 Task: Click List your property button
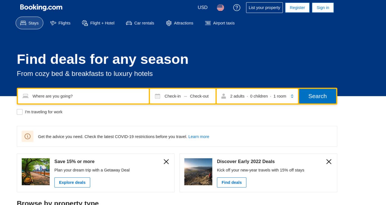tap(264, 8)
